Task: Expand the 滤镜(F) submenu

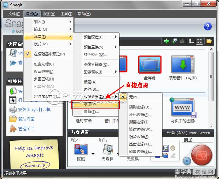Action: pos(48,37)
